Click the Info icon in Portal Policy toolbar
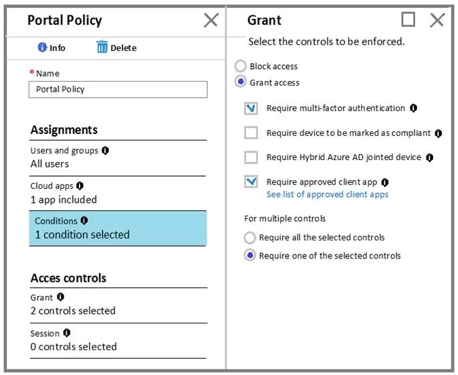 click(x=42, y=47)
